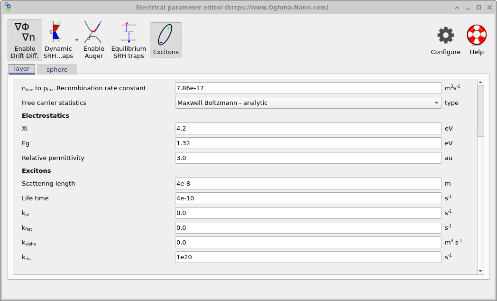Toggle the Excitons model button
This screenshot has height=301, width=497.
166,39
